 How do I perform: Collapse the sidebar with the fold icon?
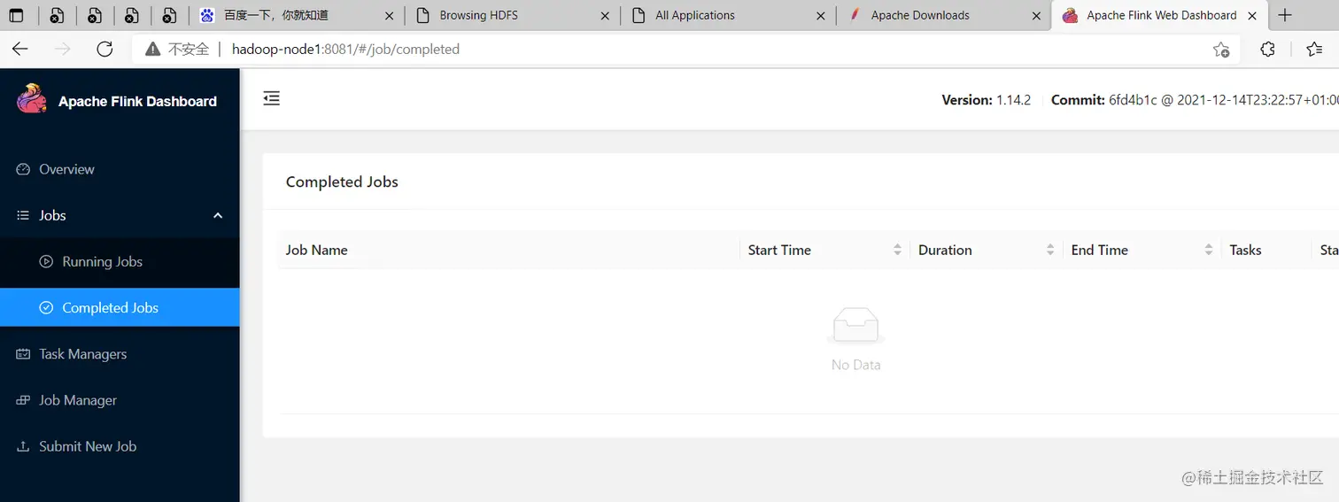(x=272, y=98)
